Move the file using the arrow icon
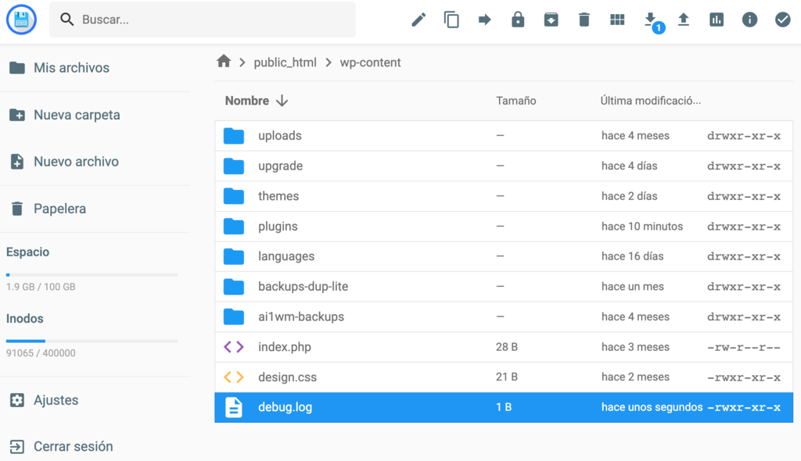The width and height of the screenshot is (801, 461). tap(484, 19)
